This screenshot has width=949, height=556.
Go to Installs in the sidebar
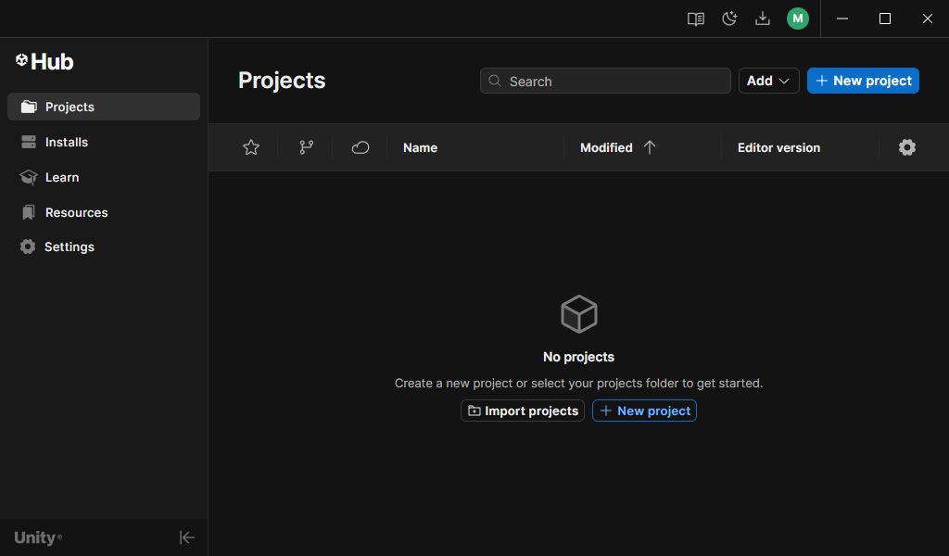(x=104, y=142)
